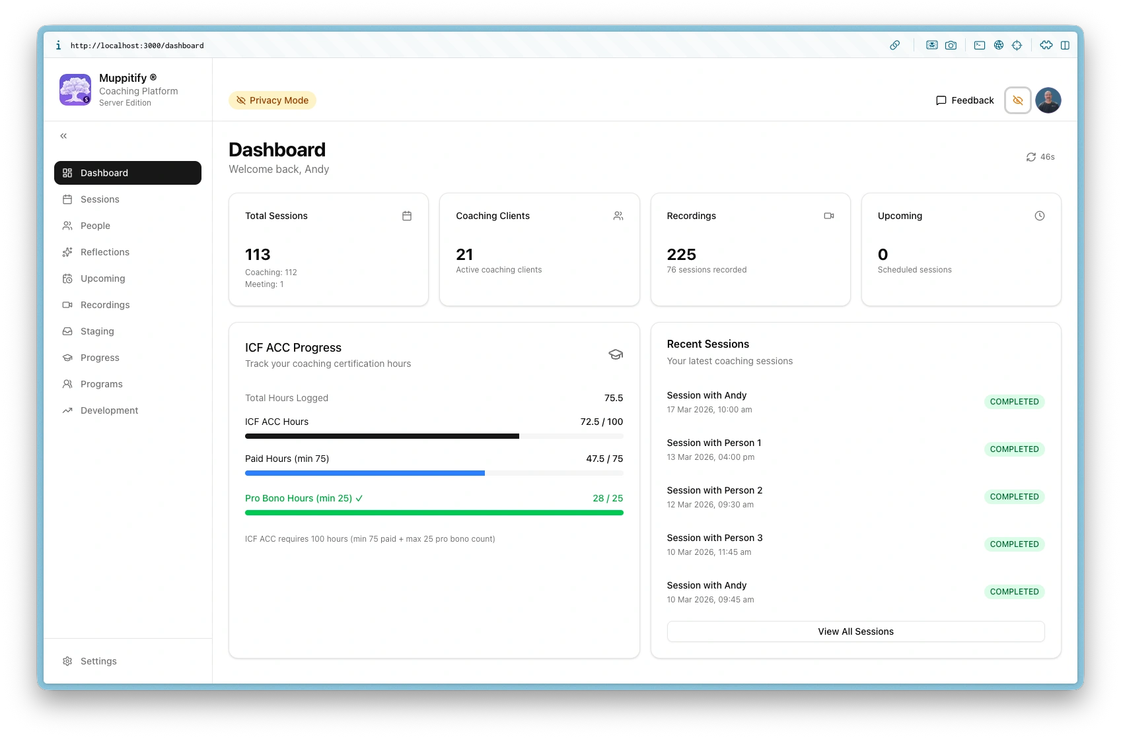Click the camera screenshot icon in toolbar
1121x739 pixels.
(x=951, y=46)
